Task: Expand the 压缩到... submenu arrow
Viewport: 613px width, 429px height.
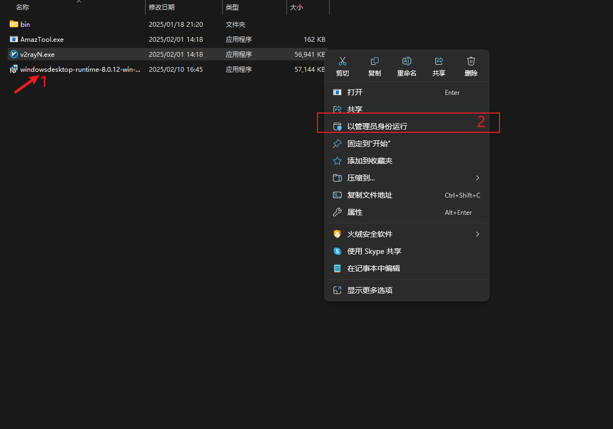Action: click(478, 178)
